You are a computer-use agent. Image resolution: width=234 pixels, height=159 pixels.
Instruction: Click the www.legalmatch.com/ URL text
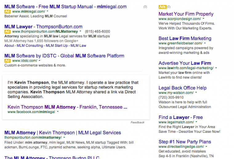tap(176, 122)
